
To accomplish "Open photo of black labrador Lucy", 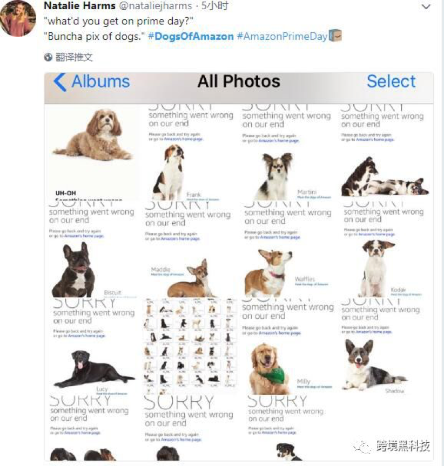I will [x=93, y=346].
